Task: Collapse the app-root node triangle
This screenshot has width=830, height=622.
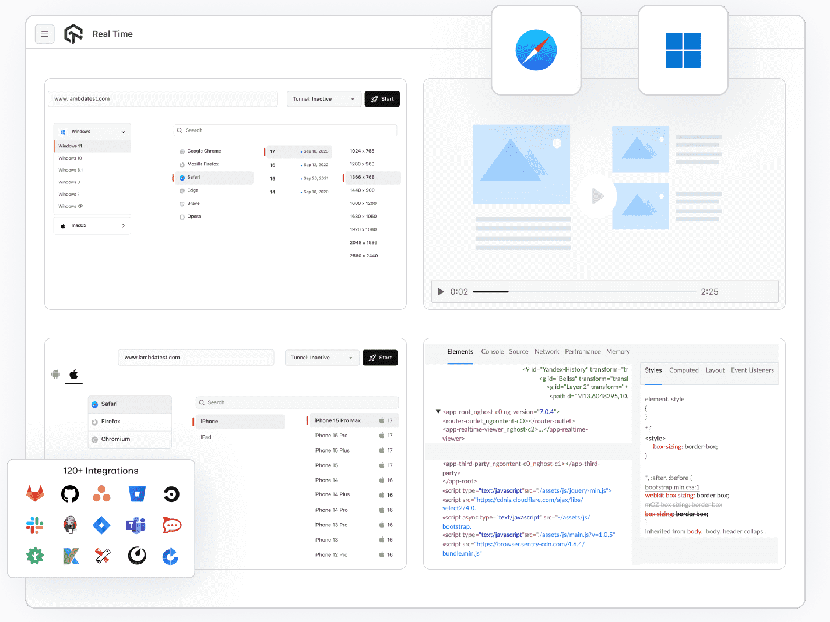Action: (438, 412)
